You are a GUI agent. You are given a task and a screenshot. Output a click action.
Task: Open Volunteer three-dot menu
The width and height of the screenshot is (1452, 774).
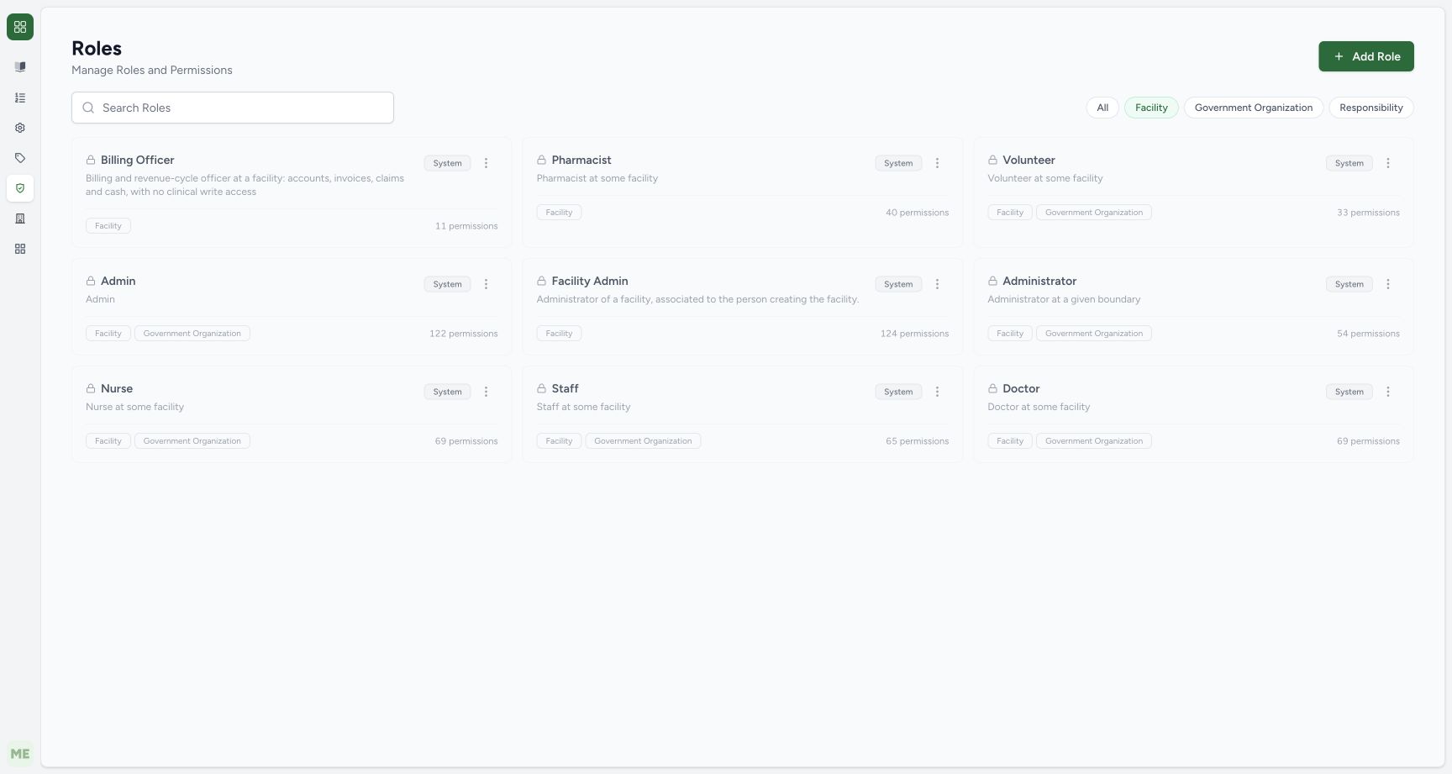tap(1388, 163)
